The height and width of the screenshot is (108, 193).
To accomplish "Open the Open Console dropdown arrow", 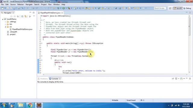I will (184, 79).
